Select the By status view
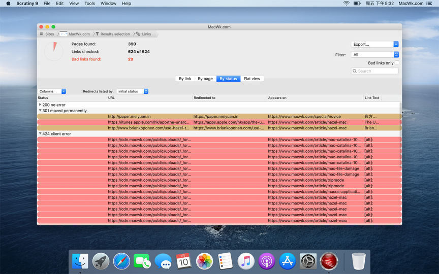The image size is (439, 274). coord(228,79)
